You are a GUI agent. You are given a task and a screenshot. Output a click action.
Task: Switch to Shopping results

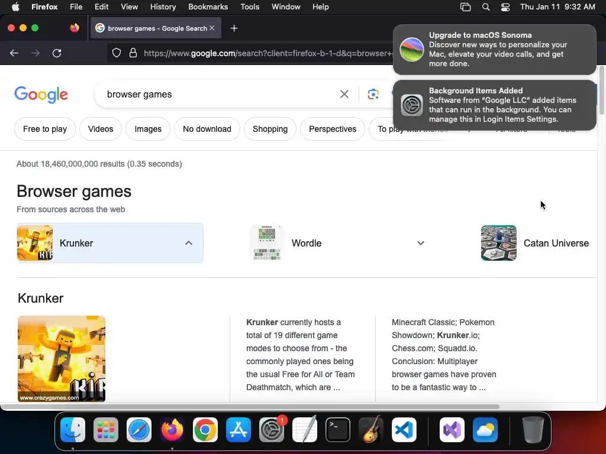[270, 129]
